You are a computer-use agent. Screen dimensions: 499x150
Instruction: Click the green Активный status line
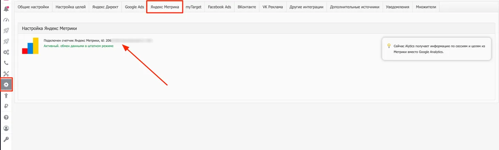click(x=79, y=46)
